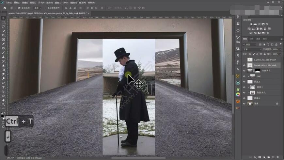Toggle the layer filter on/off switch
The image size is (284, 160).
281,44
